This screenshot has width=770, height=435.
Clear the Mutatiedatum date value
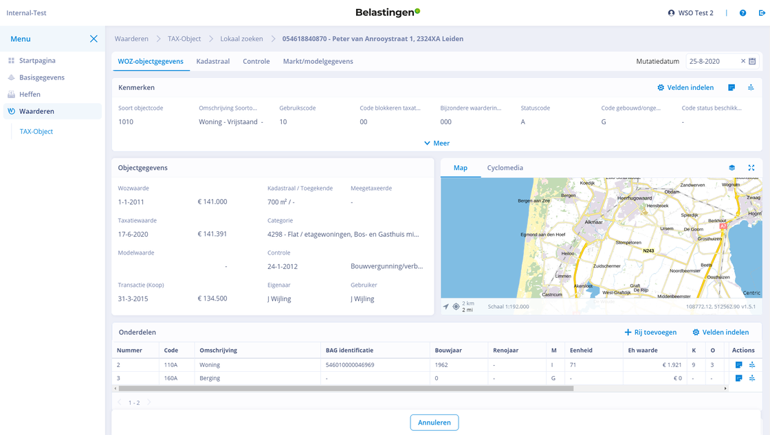[743, 61]
